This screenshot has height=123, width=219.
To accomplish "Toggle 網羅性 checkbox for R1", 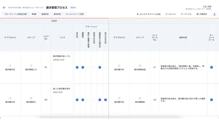I will point(83,67).
